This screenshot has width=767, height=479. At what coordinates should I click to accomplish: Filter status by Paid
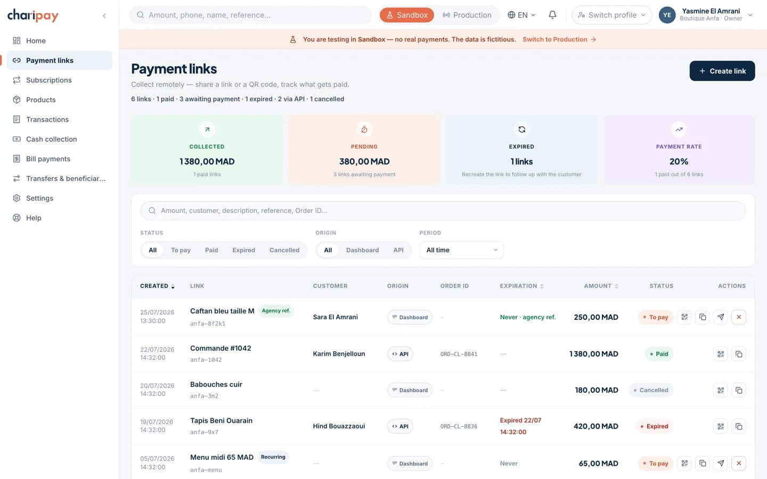point(211,250)
